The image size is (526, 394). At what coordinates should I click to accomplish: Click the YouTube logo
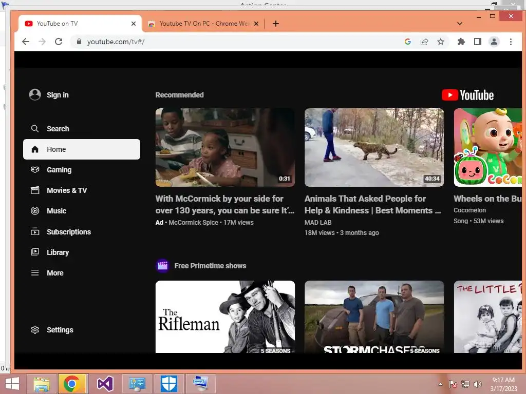coord(467,95)
